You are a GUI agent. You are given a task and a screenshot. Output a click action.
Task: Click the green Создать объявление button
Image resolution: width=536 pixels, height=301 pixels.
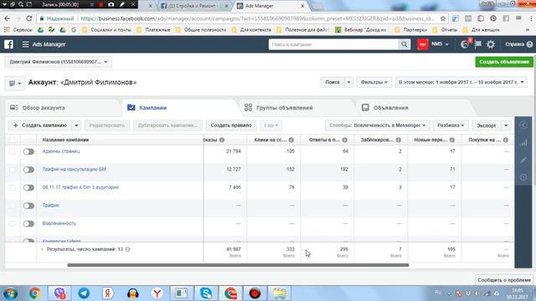(x=504, y=62)
